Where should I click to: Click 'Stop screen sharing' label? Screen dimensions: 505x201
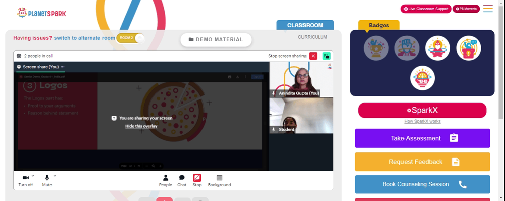(287, 56)
